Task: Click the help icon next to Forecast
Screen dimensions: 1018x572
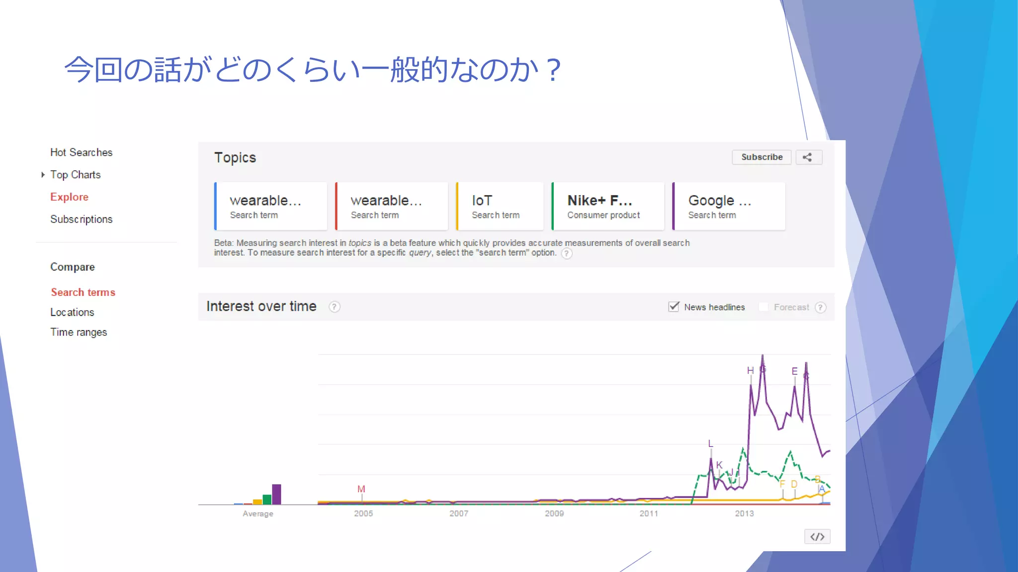Action: tap(821, 307)
